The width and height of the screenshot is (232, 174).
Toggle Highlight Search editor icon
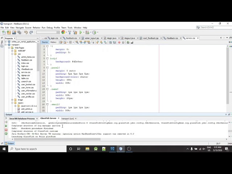click(89, 42)
